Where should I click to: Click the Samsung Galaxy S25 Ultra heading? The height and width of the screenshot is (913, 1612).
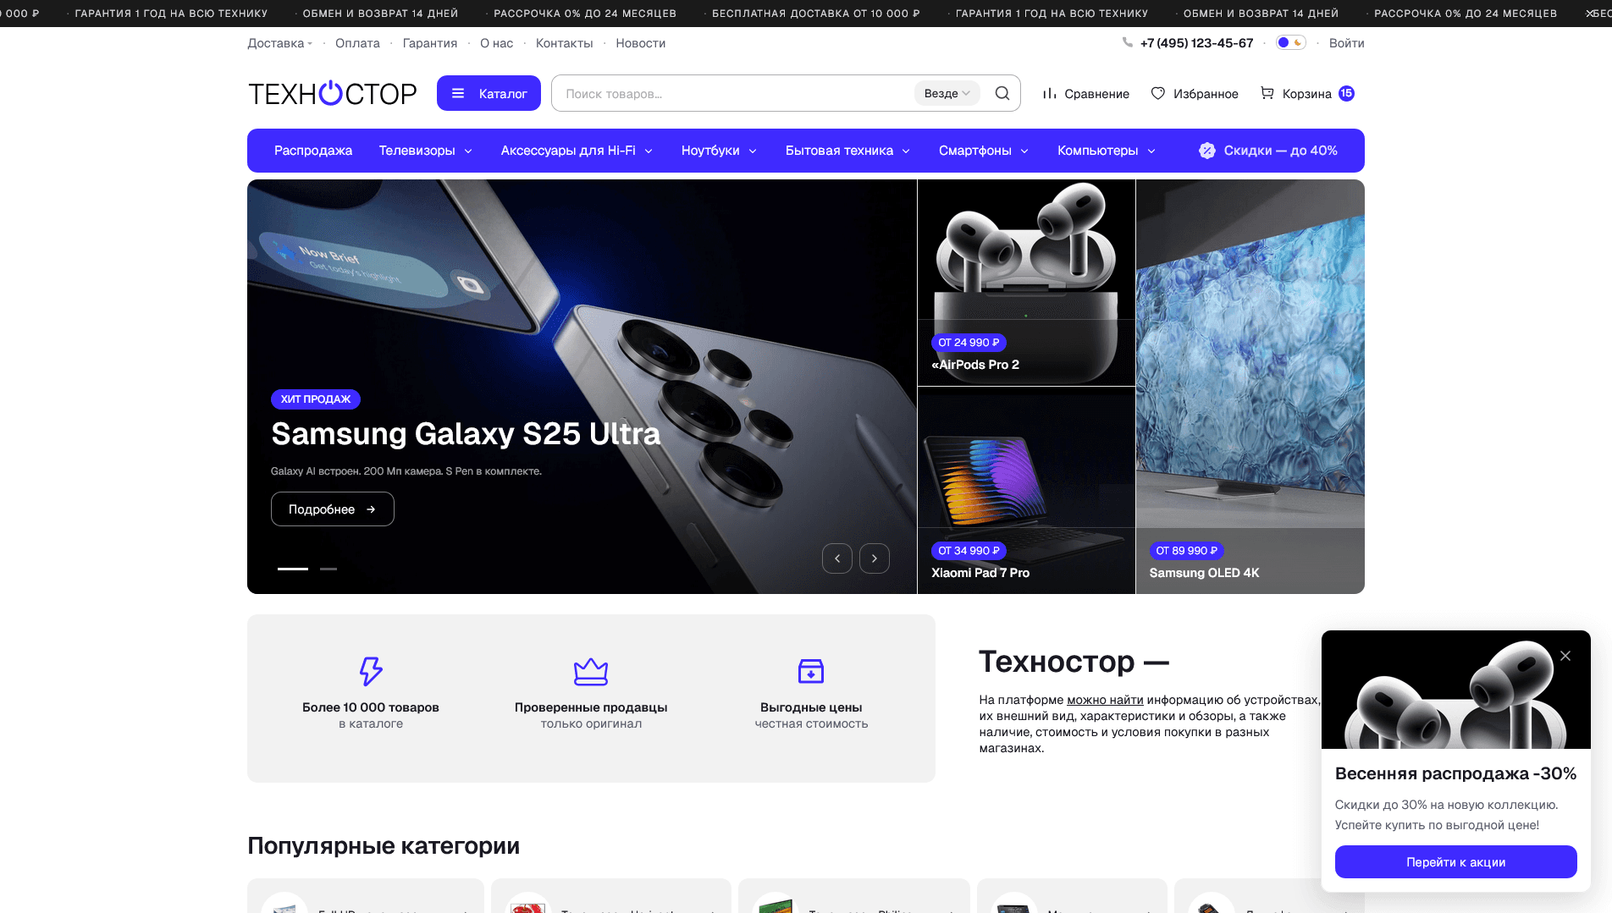tap(466, 434)
